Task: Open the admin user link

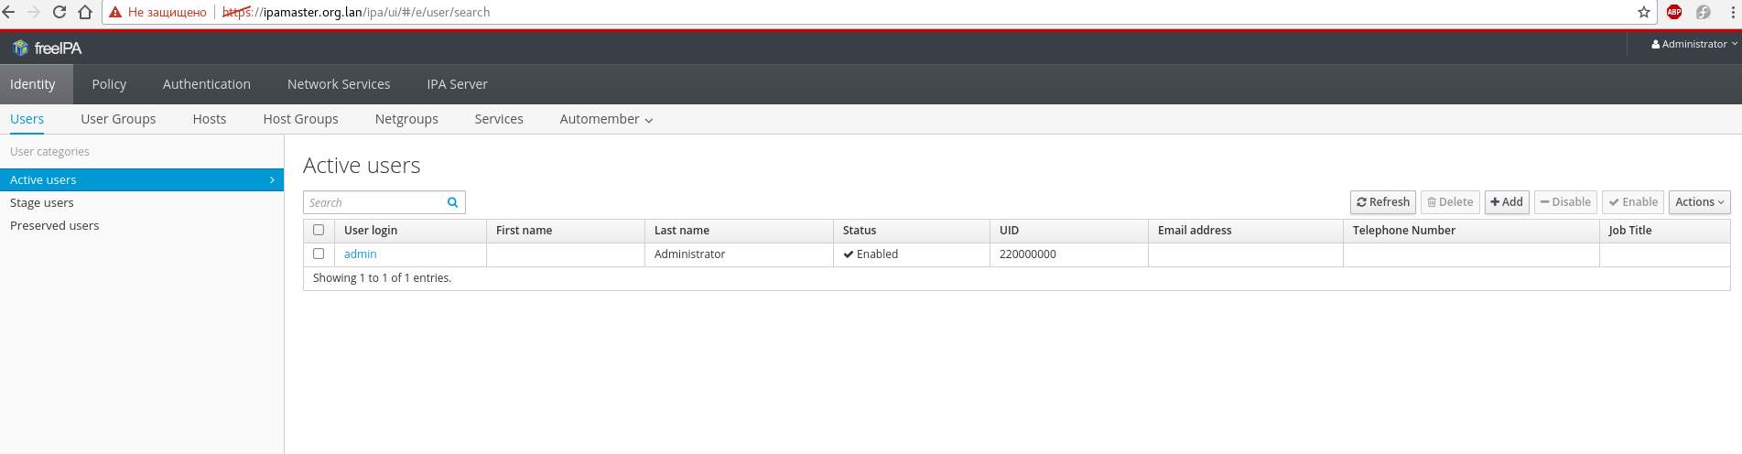Action: tap(360, 254)
